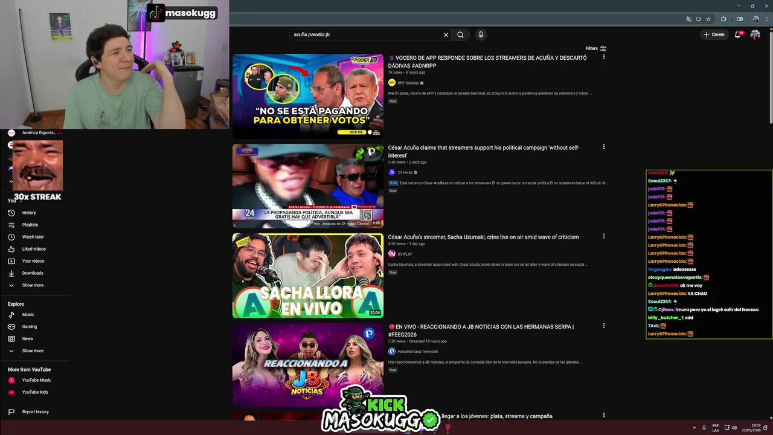
Task: Click the translate page icon
Action: (x=689, y=19)
